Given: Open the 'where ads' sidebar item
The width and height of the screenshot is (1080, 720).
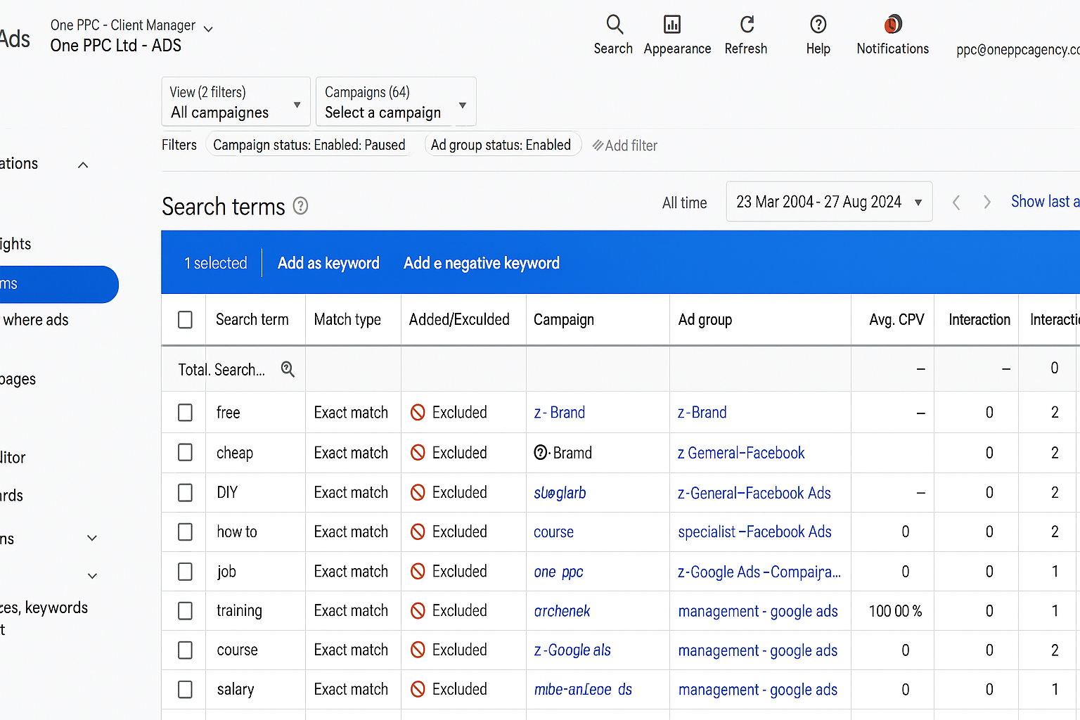Looking at the screenshot, I should coord(35,320).
